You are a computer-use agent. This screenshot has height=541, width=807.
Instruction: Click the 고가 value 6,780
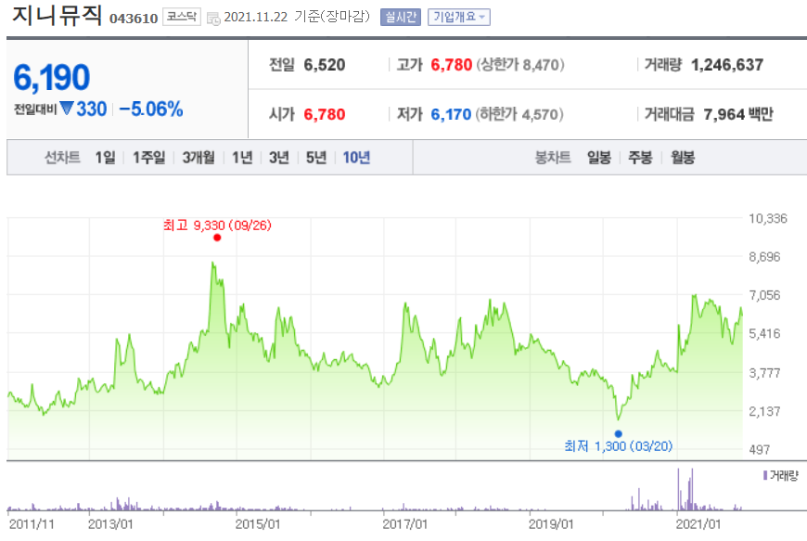click(x=452, y=65)
